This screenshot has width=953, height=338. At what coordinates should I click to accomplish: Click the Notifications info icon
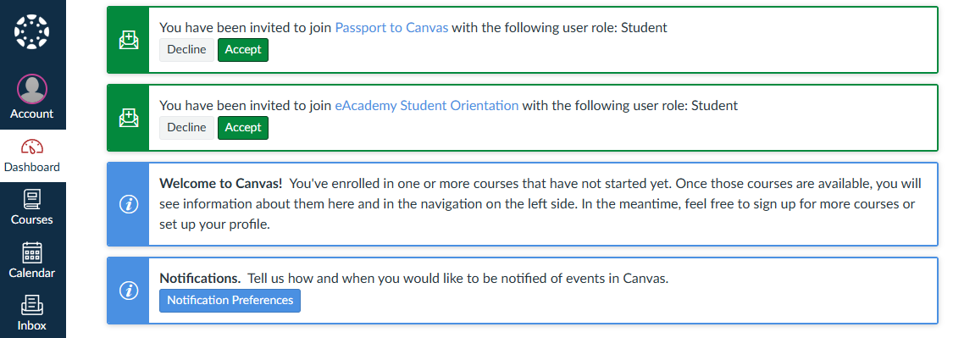coord(128,291)
